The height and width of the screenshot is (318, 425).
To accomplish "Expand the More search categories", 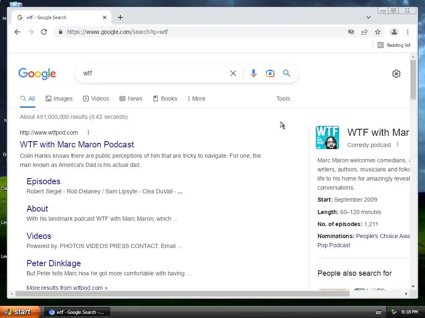I will 196,99.
